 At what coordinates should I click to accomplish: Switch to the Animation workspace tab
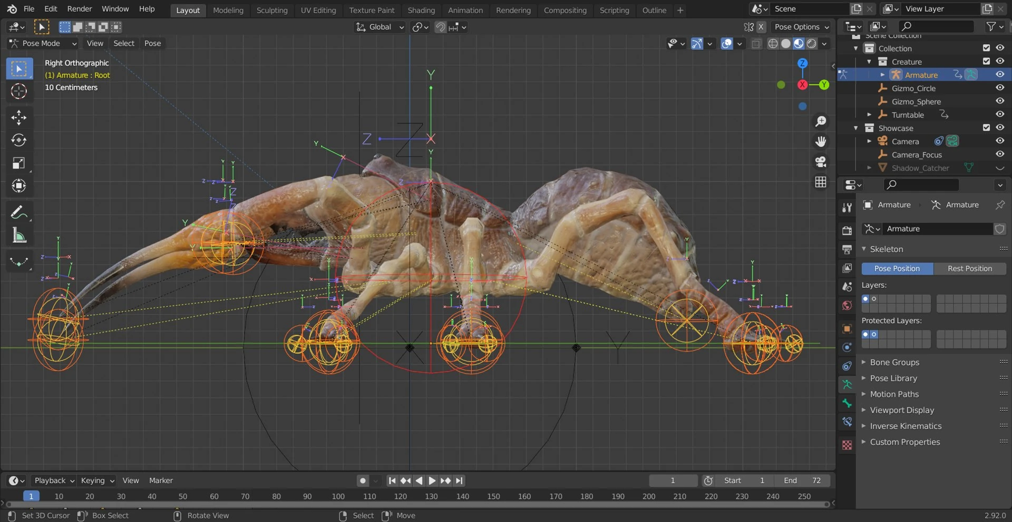pos(465,10)
